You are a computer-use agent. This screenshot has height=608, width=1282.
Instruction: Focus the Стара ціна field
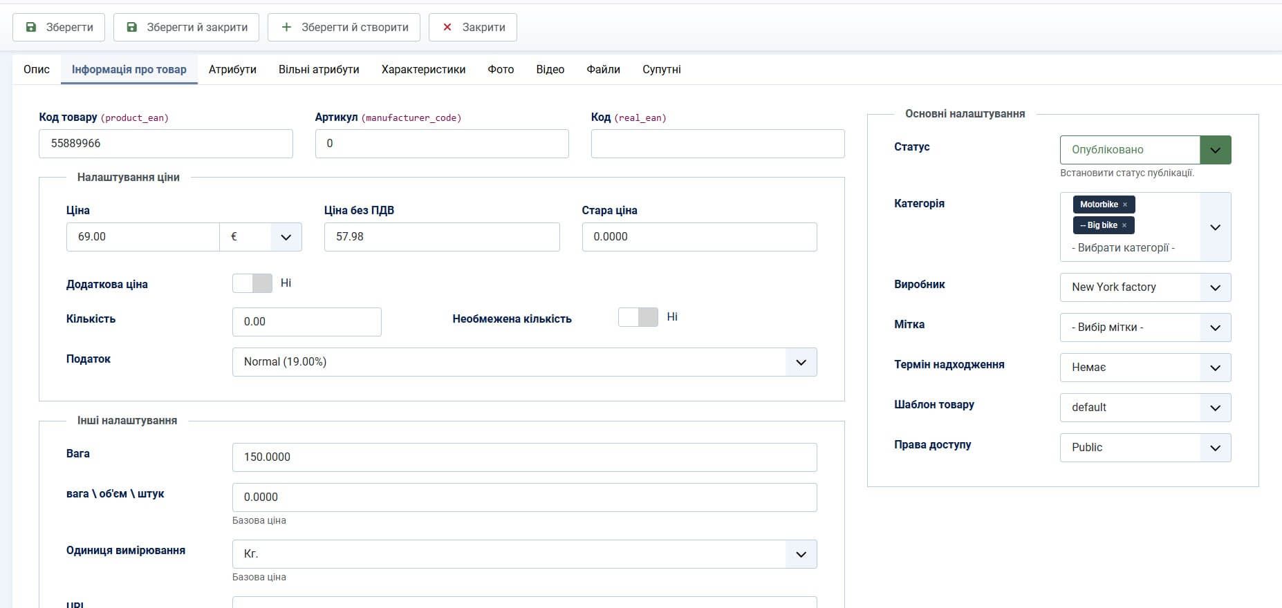pyautogui.click(x=699, y=237)
